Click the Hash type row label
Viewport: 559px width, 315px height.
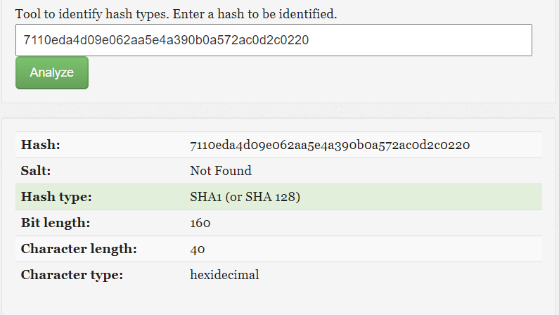click(56, 197)
